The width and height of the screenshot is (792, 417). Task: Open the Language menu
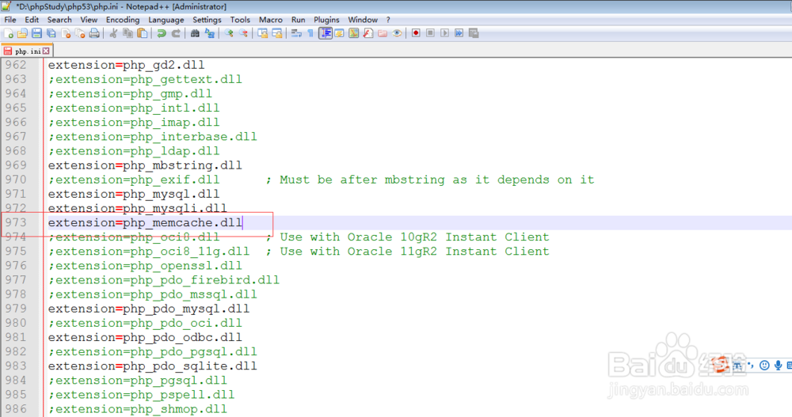point(166,20)
